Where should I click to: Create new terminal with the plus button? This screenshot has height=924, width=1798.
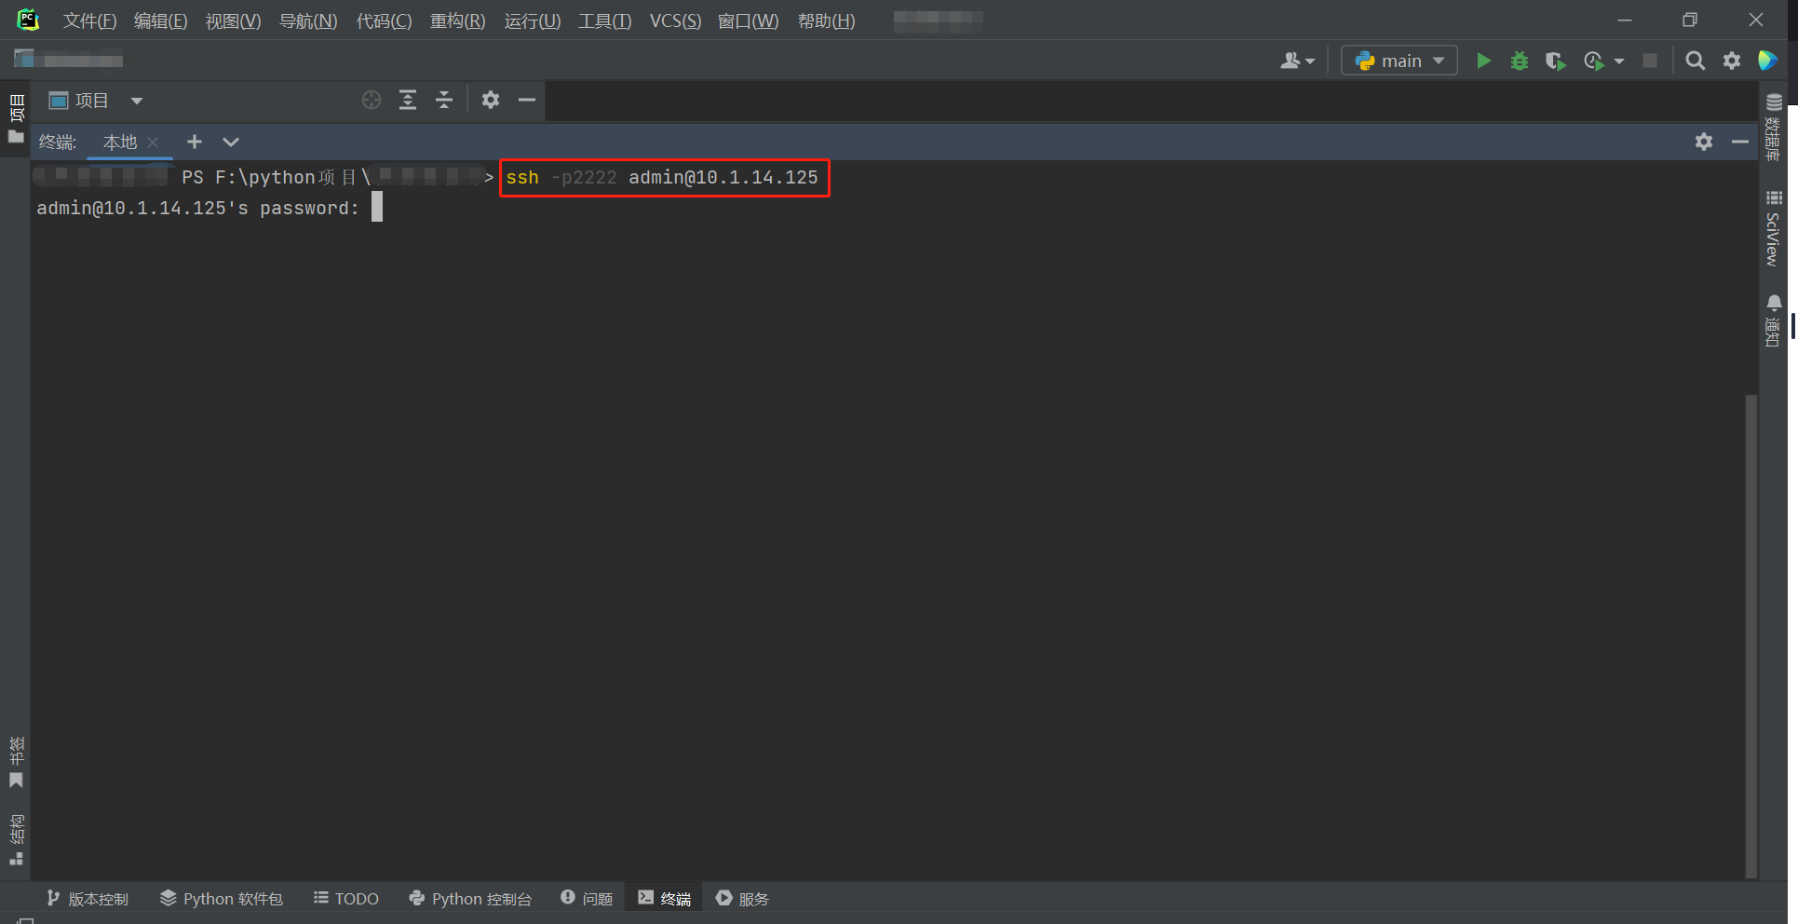pyautogui.click(x=194, y=142)
